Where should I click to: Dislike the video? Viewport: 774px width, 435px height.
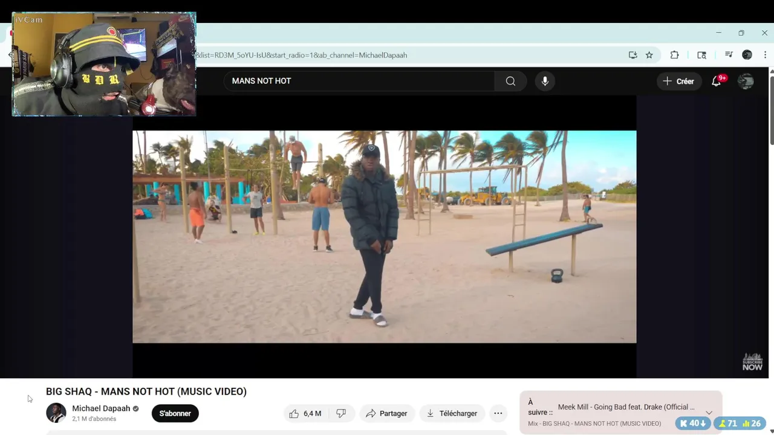pos(341,413)
